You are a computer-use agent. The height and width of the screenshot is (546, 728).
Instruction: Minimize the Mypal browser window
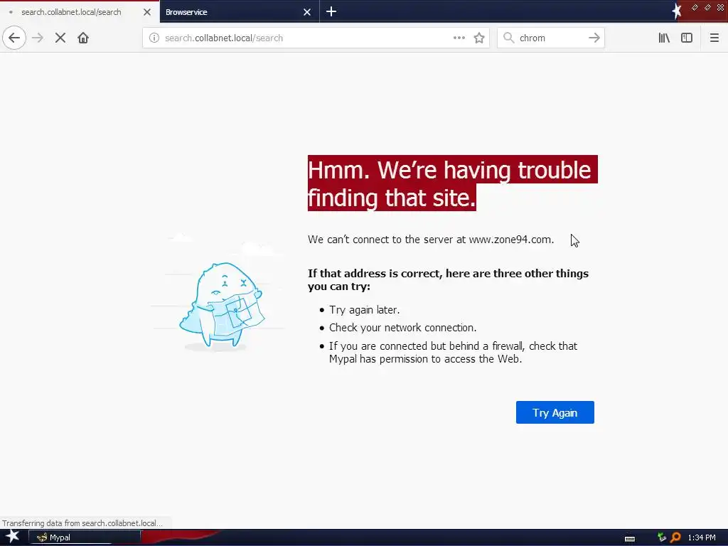(x=695, y=7)
